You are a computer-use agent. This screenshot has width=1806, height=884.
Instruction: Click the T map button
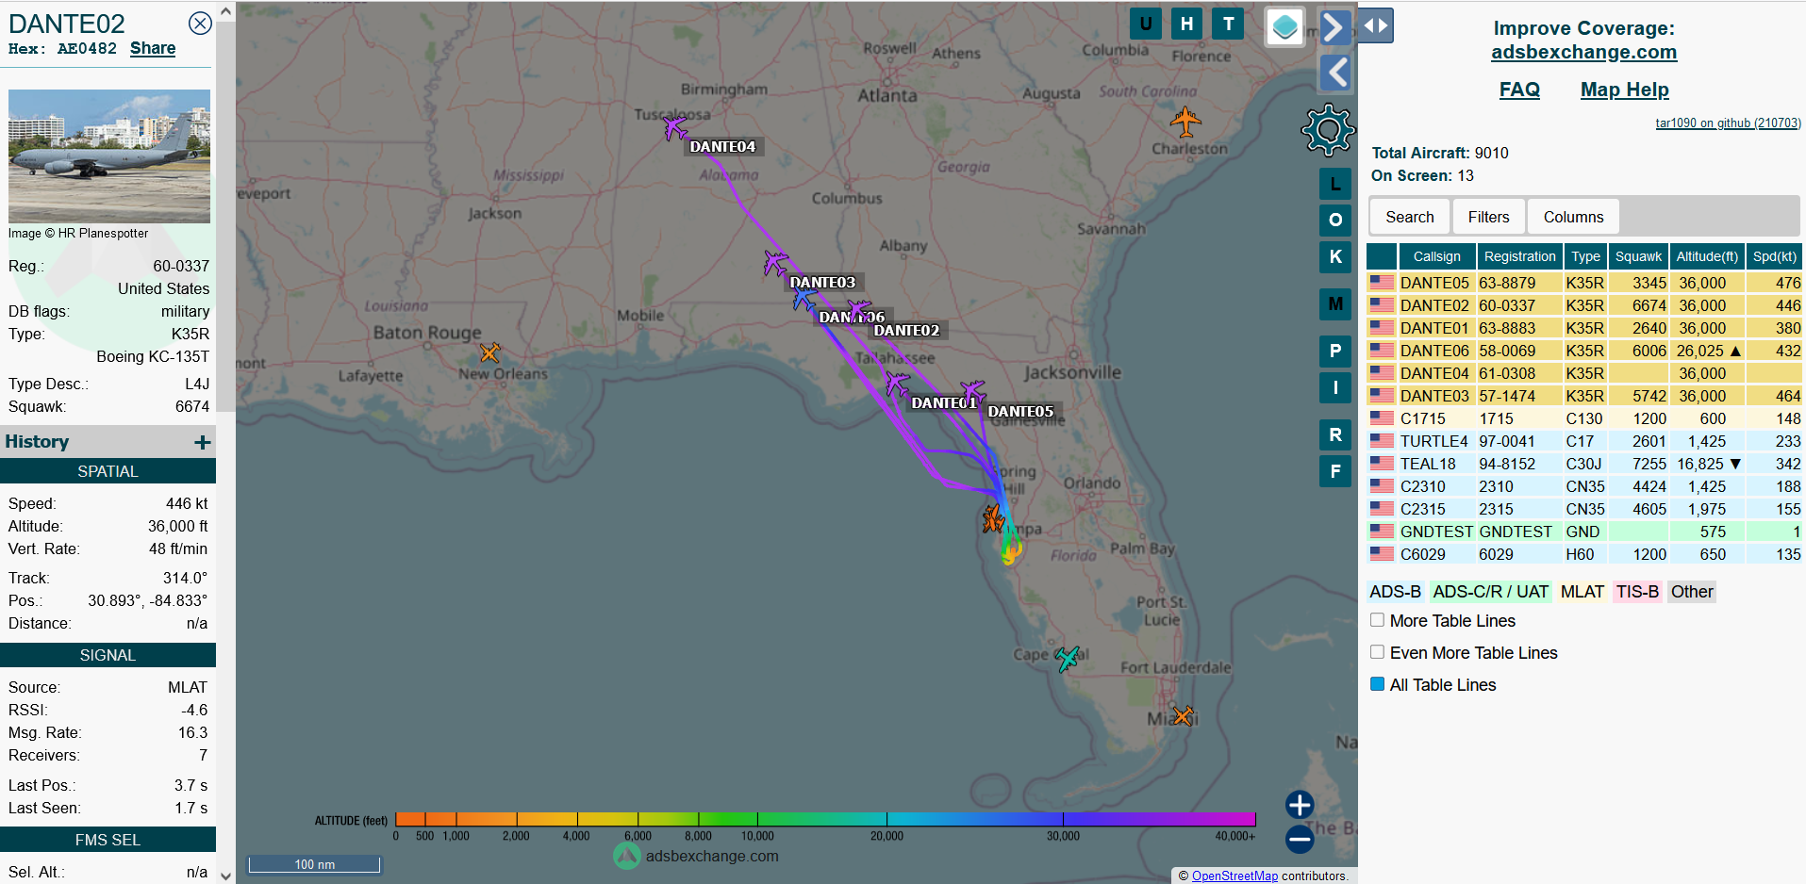click(1228, 24)
